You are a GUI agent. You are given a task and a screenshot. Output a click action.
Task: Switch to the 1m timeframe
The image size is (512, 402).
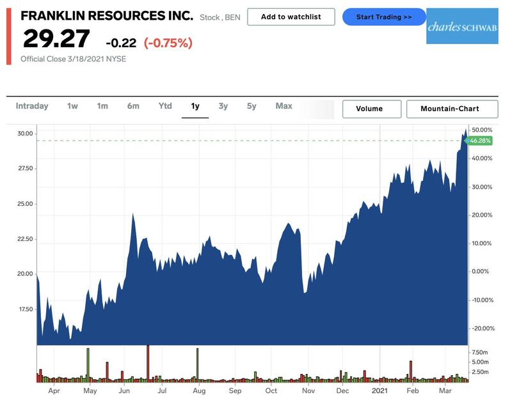click(x=102, y=106)
